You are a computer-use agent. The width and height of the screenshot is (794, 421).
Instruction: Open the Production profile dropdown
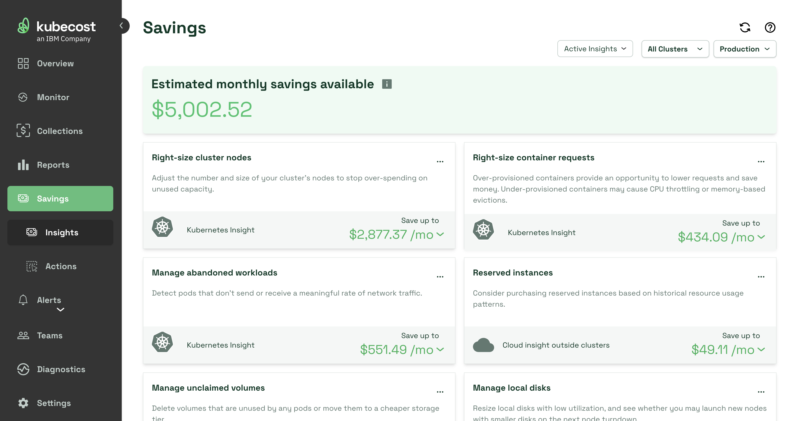coord(744,49)
